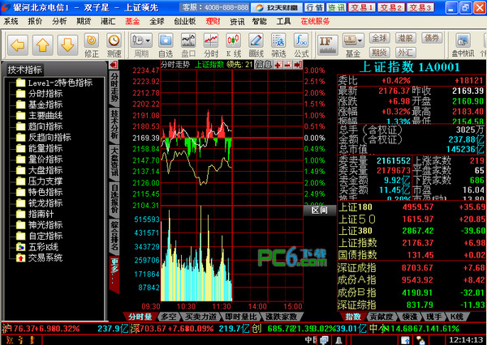487x345 pixels.
Task: Click the 债券 toolbar button
Action: (432, 38)
